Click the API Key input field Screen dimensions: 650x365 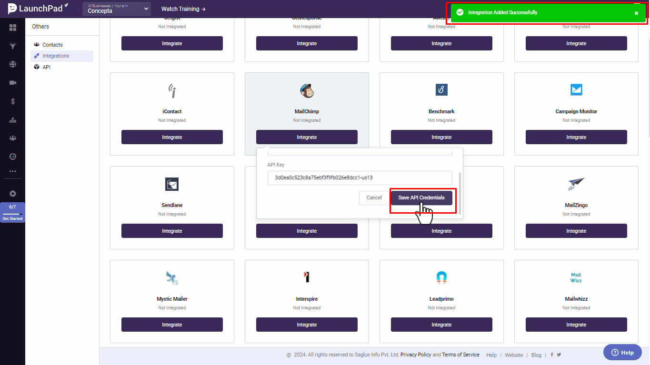coord(360,178)
